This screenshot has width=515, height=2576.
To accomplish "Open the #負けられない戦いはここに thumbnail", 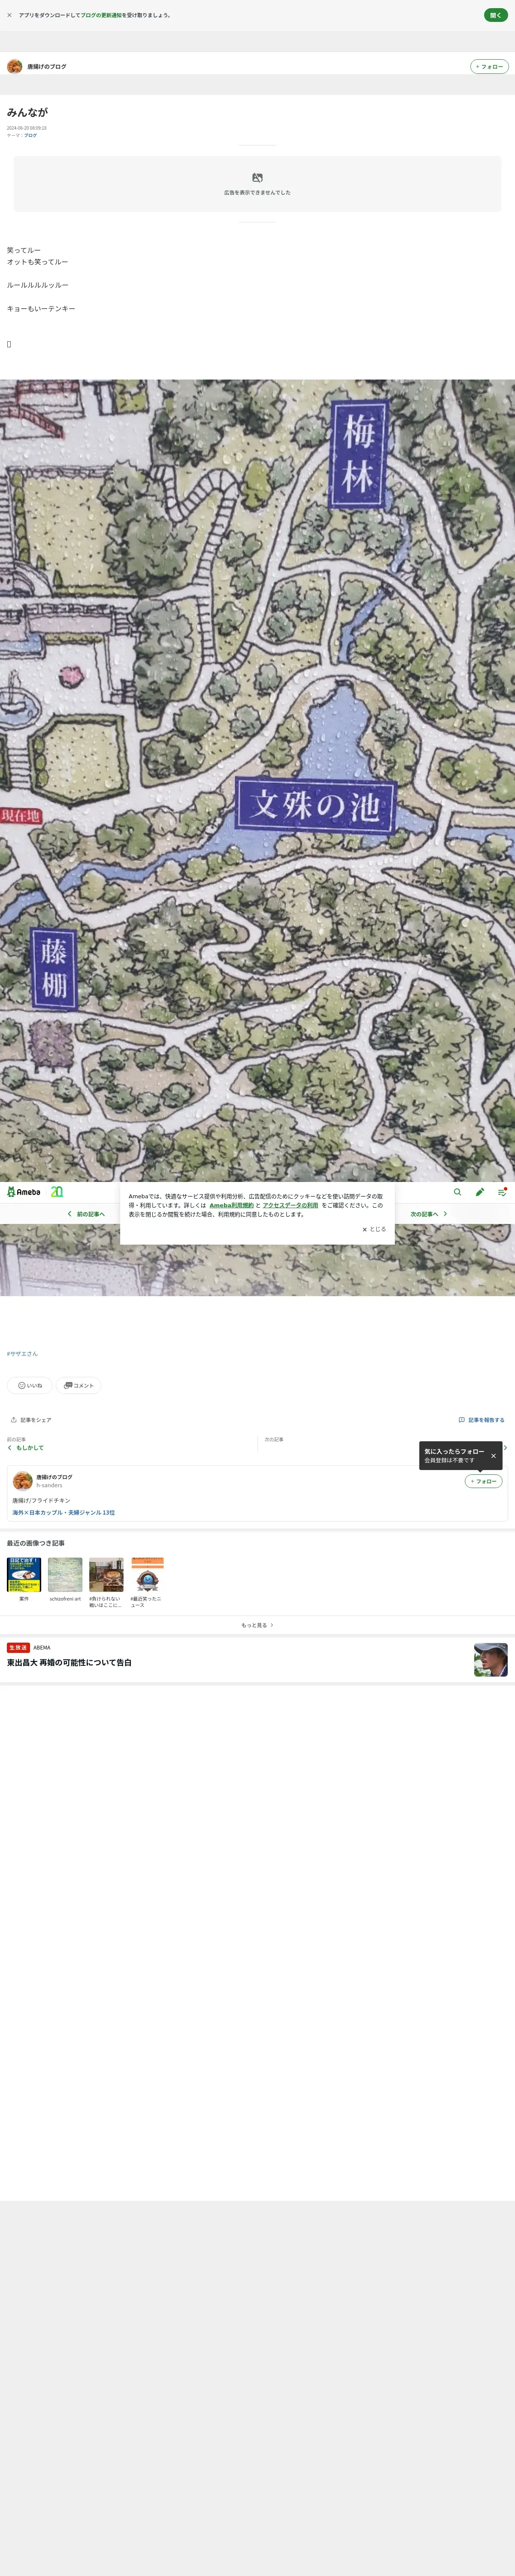I will point(106,1574).
